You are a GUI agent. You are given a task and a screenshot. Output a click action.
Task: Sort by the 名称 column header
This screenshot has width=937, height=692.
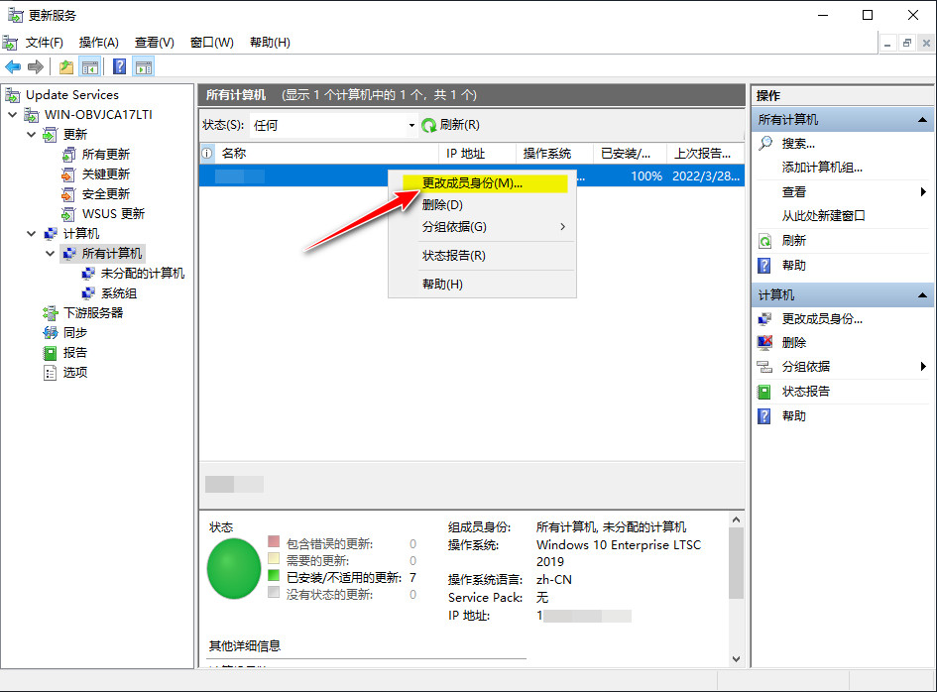pos(327,154)
